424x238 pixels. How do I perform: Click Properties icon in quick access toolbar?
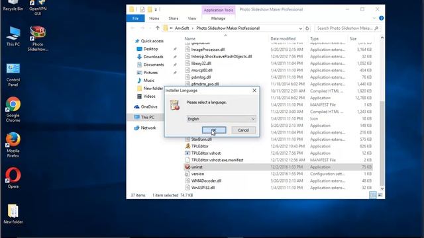(x=142, y=9)
